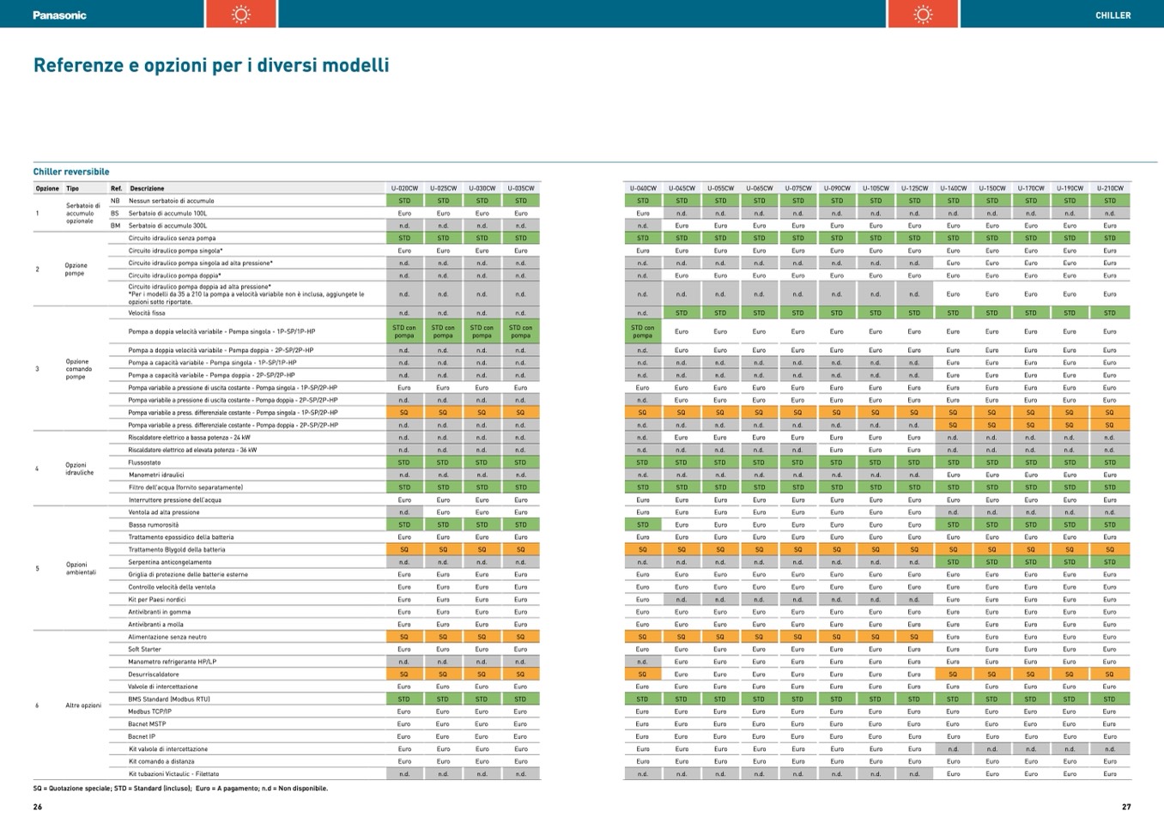The image size is (1164, 823).
Task: Click the sun icon on the left page header
Action: 240,14
